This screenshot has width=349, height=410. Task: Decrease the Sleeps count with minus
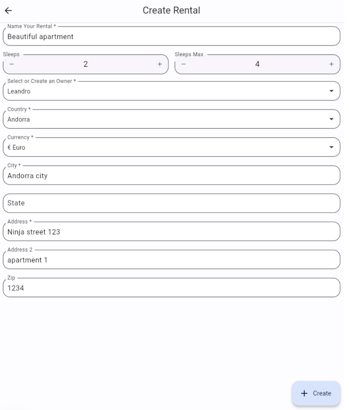[12, 64]
